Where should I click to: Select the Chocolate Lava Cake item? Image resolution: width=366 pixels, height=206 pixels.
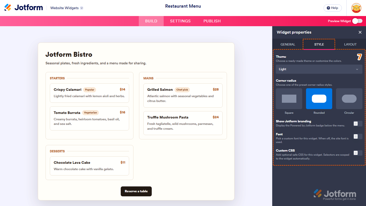click(89, 166)
